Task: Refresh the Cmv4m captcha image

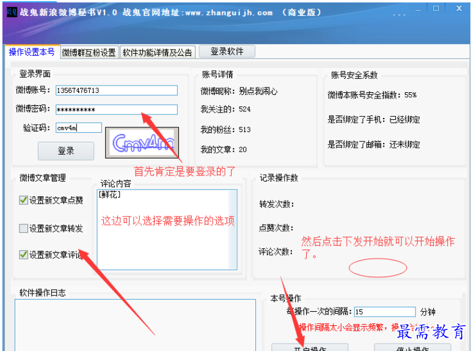Action: [x=142, y=142]
